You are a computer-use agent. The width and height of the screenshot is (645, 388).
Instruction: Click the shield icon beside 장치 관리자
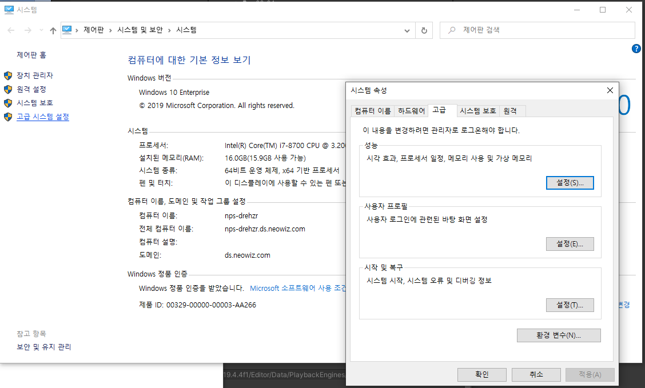(x=8, y=75)
